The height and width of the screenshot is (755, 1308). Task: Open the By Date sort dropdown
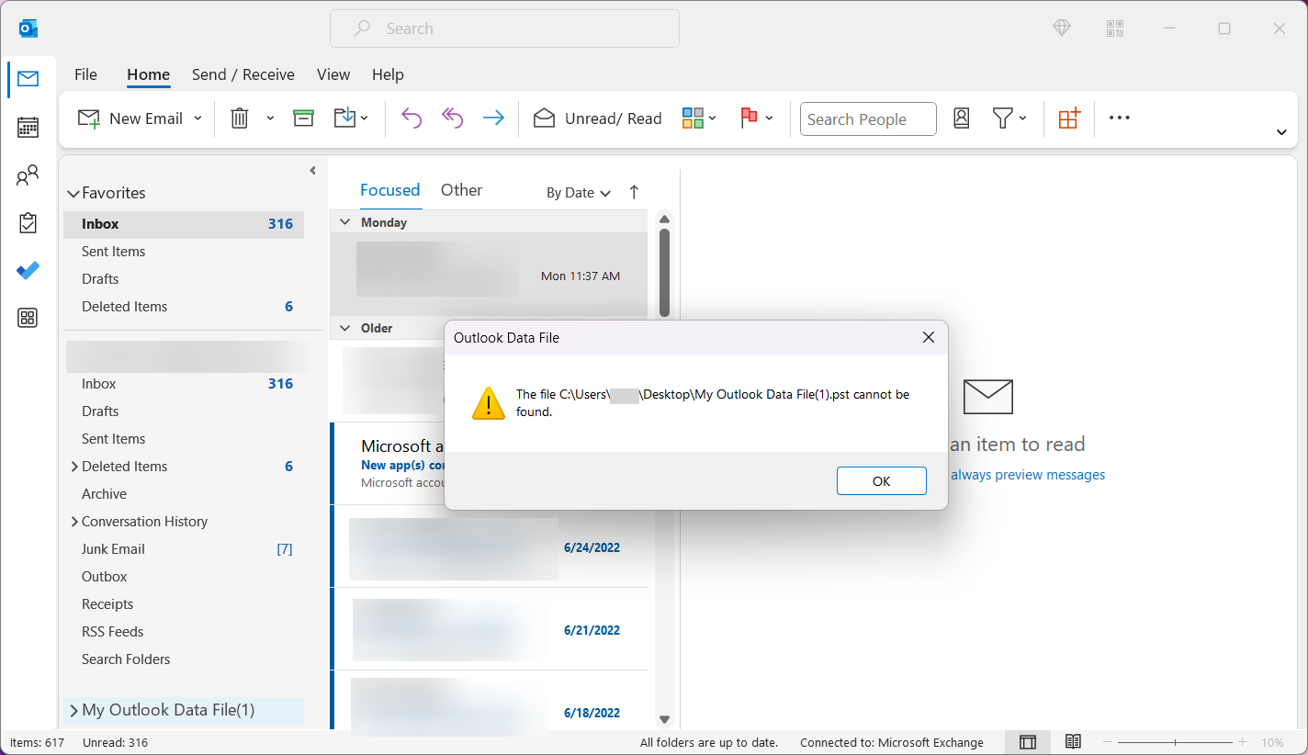pyautogui.click(x=579, y=193)
